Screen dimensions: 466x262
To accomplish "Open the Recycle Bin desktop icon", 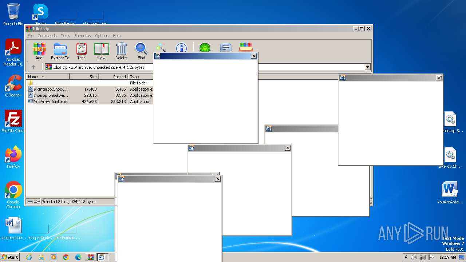I will click(x=13, y=15).
